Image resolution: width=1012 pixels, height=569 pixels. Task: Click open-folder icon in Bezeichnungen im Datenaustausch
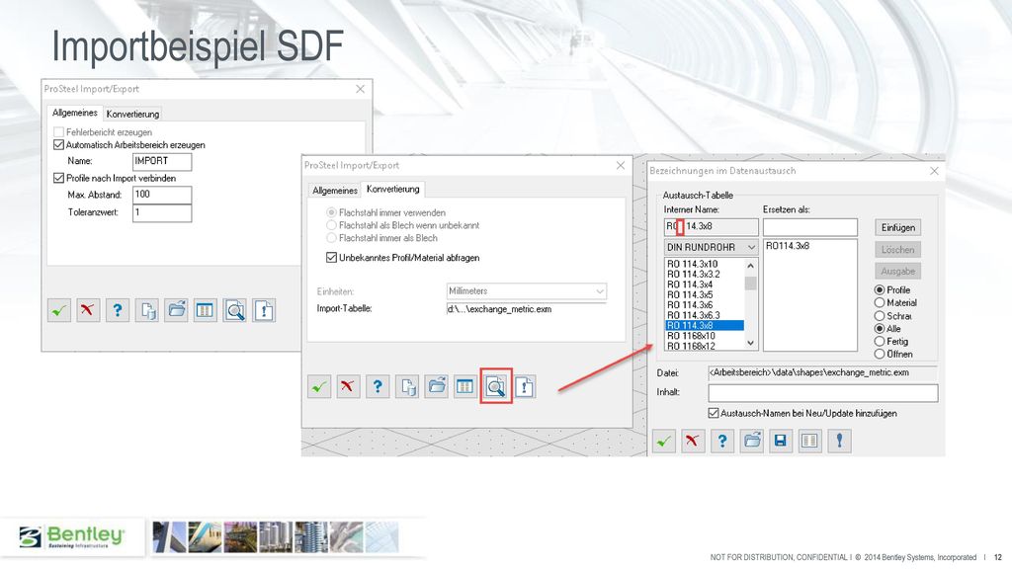(x=752, y=442)
